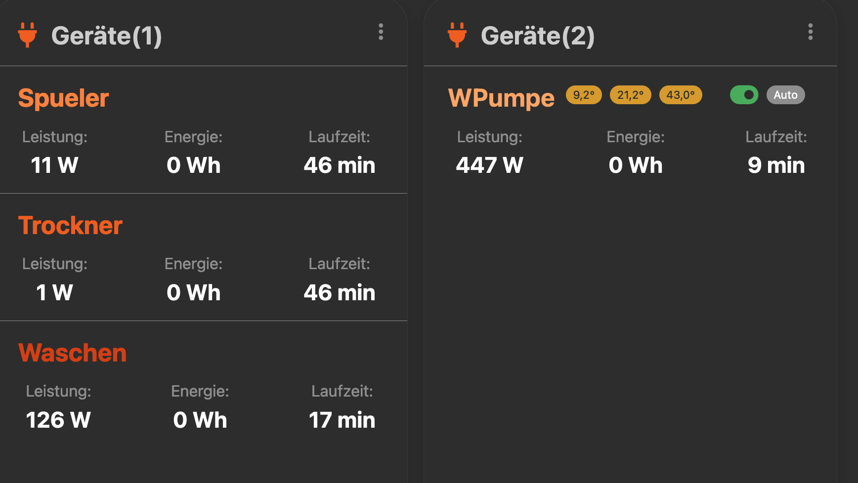Select the Waschen device name
858x483 pixels.
click(72, 353)
